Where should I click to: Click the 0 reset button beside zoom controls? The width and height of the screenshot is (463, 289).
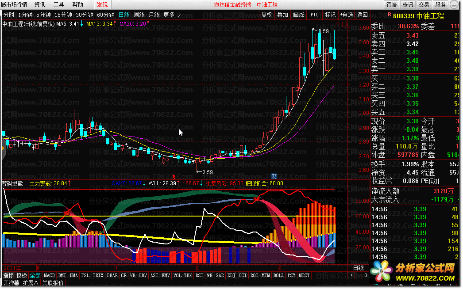pos(366,275)
